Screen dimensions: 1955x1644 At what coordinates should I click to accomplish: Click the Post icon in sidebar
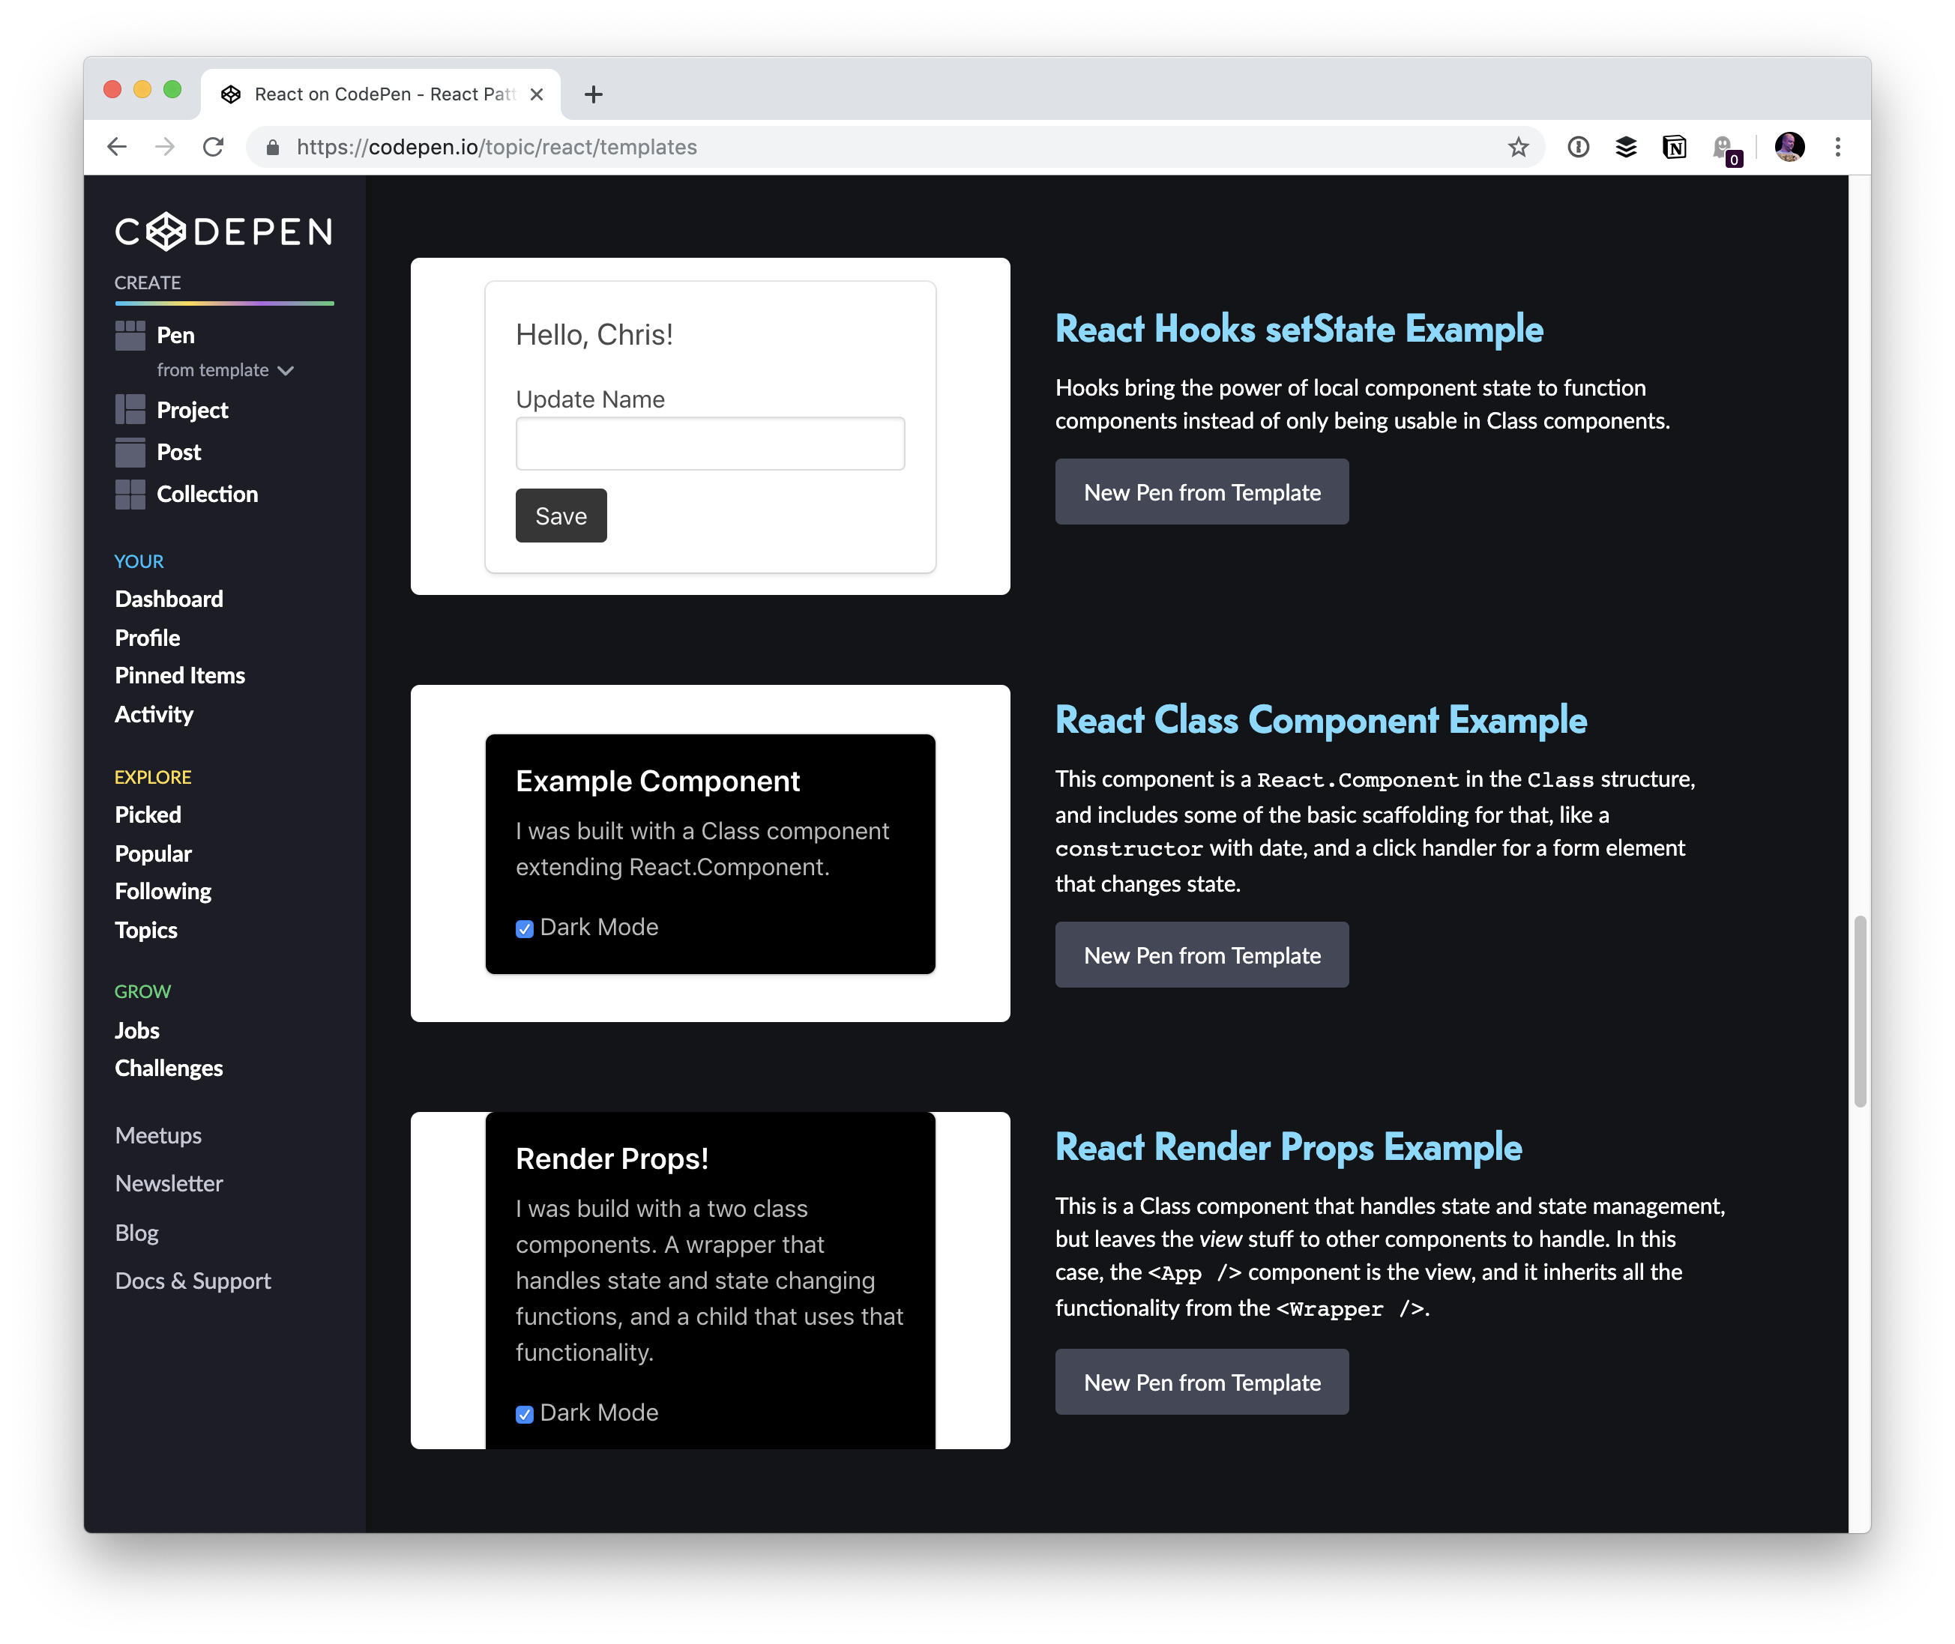[131, 452]
